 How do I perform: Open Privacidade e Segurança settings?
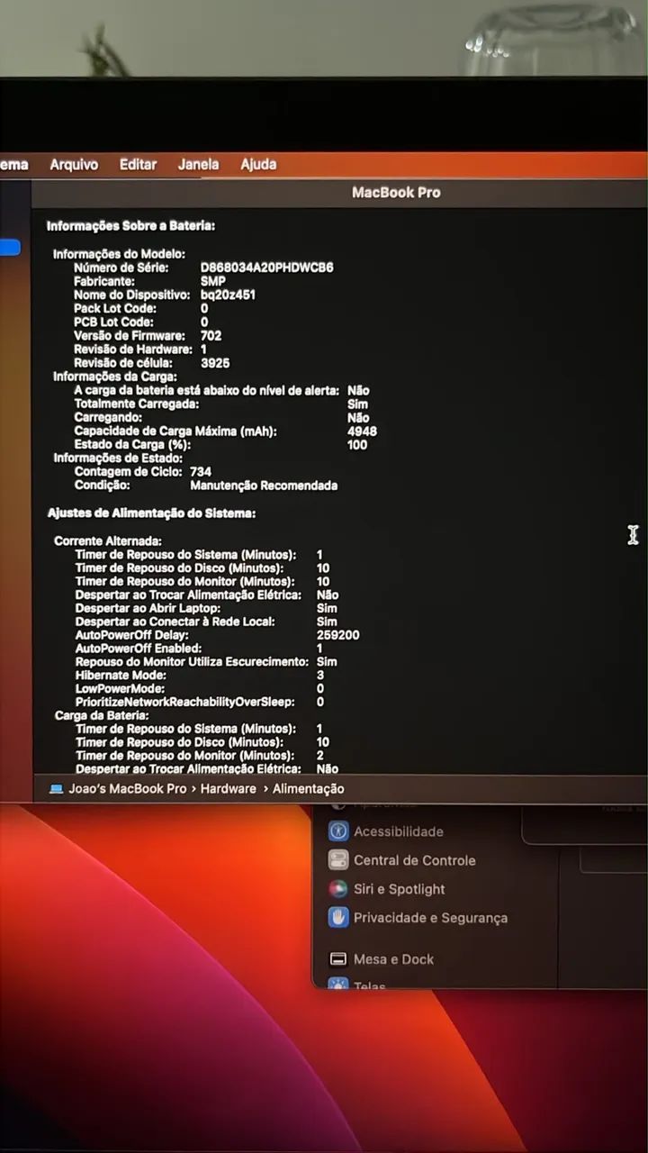click(430, 918)
